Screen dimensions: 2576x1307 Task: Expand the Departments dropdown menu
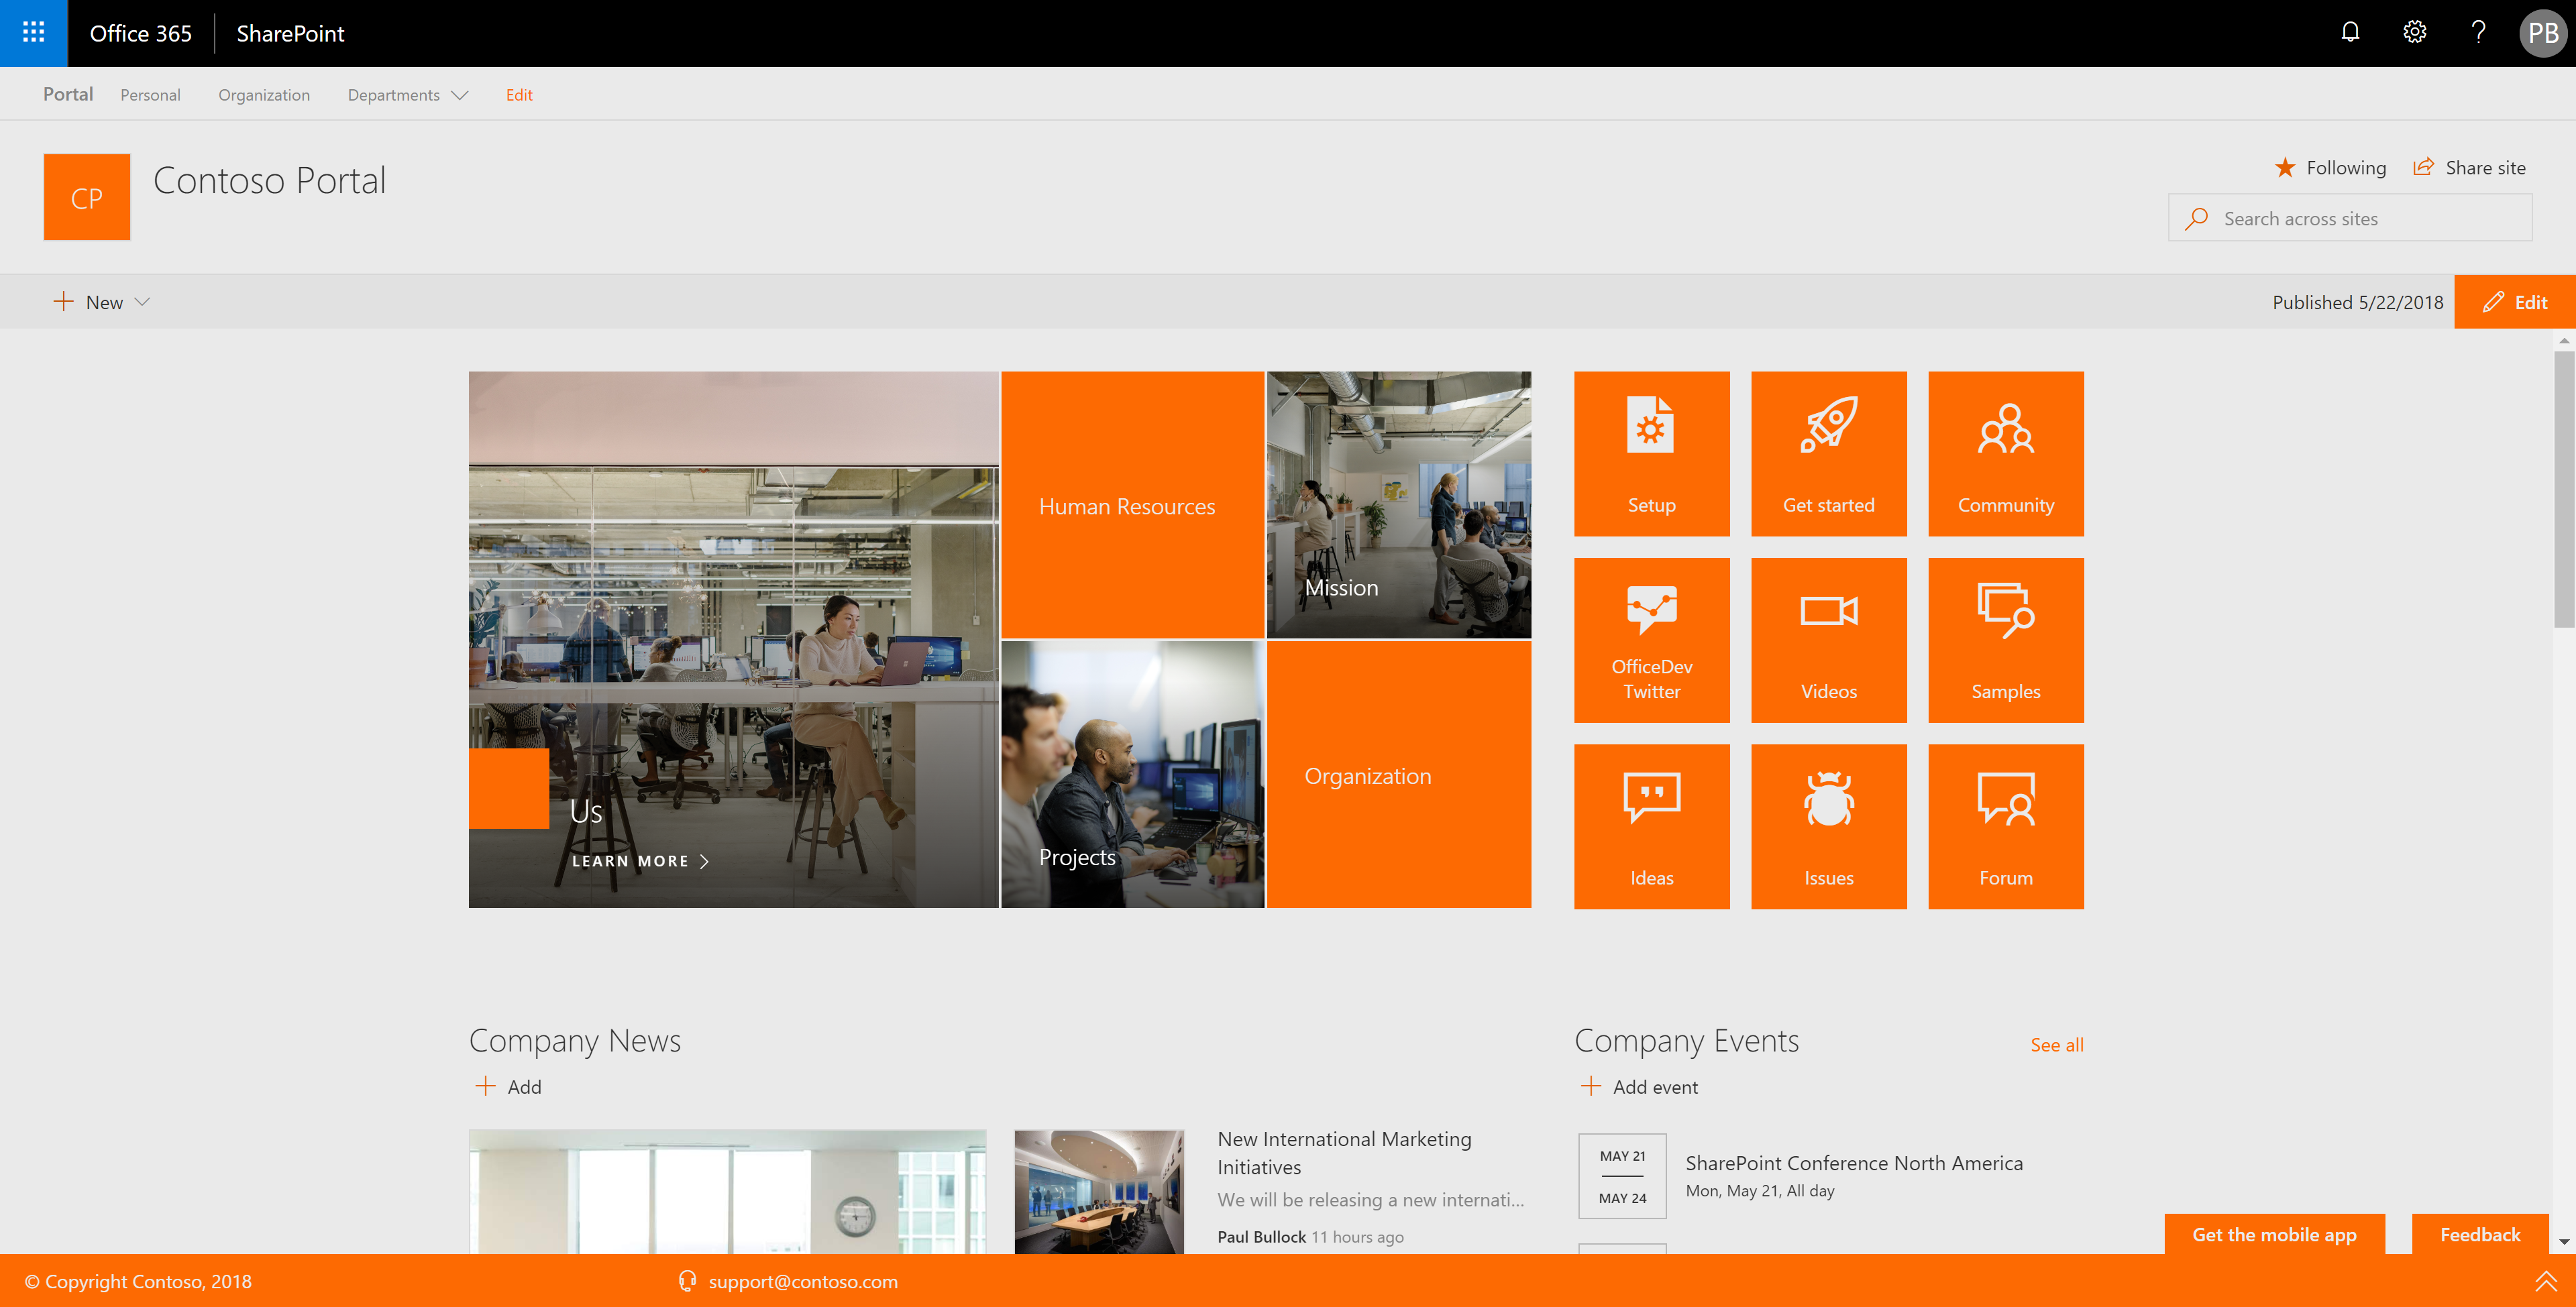(407, 95)
